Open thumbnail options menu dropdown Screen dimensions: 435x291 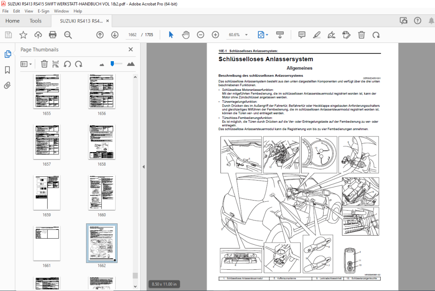pyautogui.click(x=26, y=64)
